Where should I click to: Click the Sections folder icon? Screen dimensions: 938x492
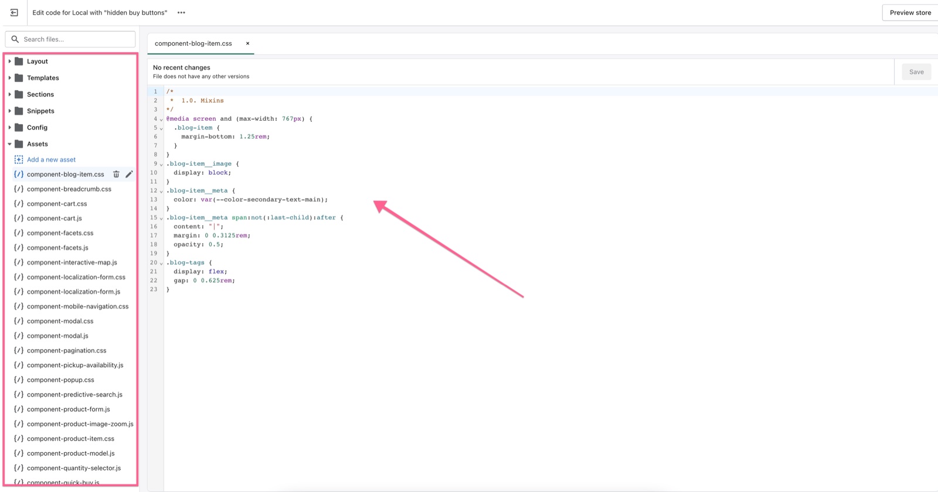[19, 94]
